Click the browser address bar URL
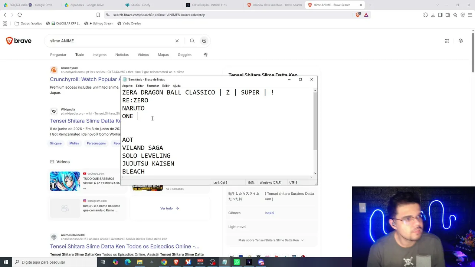The height and width of the screenshot is (267, 475). coord(159,15)
